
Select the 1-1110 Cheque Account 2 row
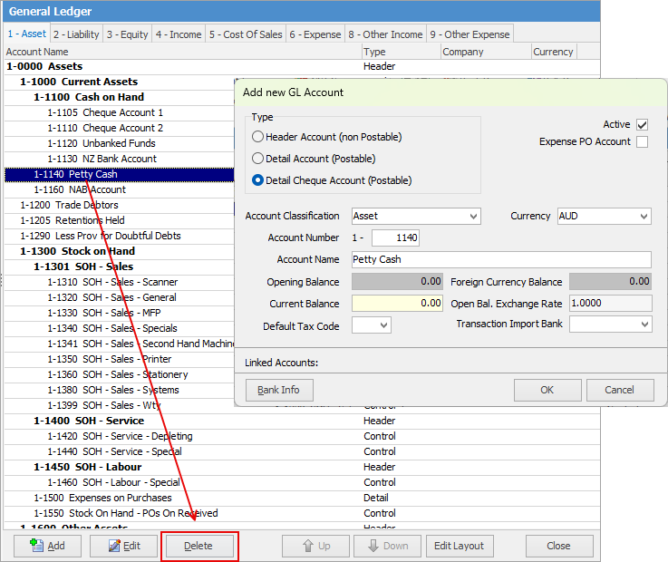[x=120, y=128]
